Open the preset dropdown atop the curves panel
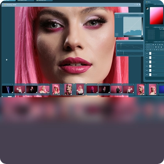 point(124,15)
